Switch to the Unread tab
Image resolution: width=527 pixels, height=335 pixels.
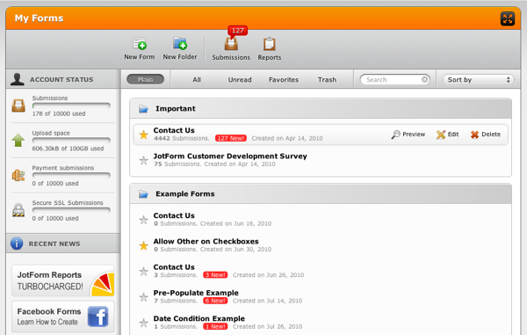(240, 80)
